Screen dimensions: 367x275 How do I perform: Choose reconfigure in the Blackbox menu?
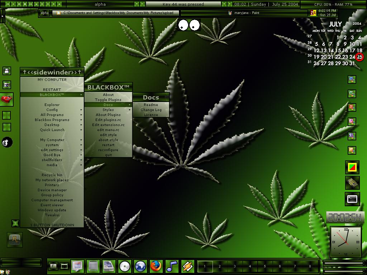(x=108, y=150)
